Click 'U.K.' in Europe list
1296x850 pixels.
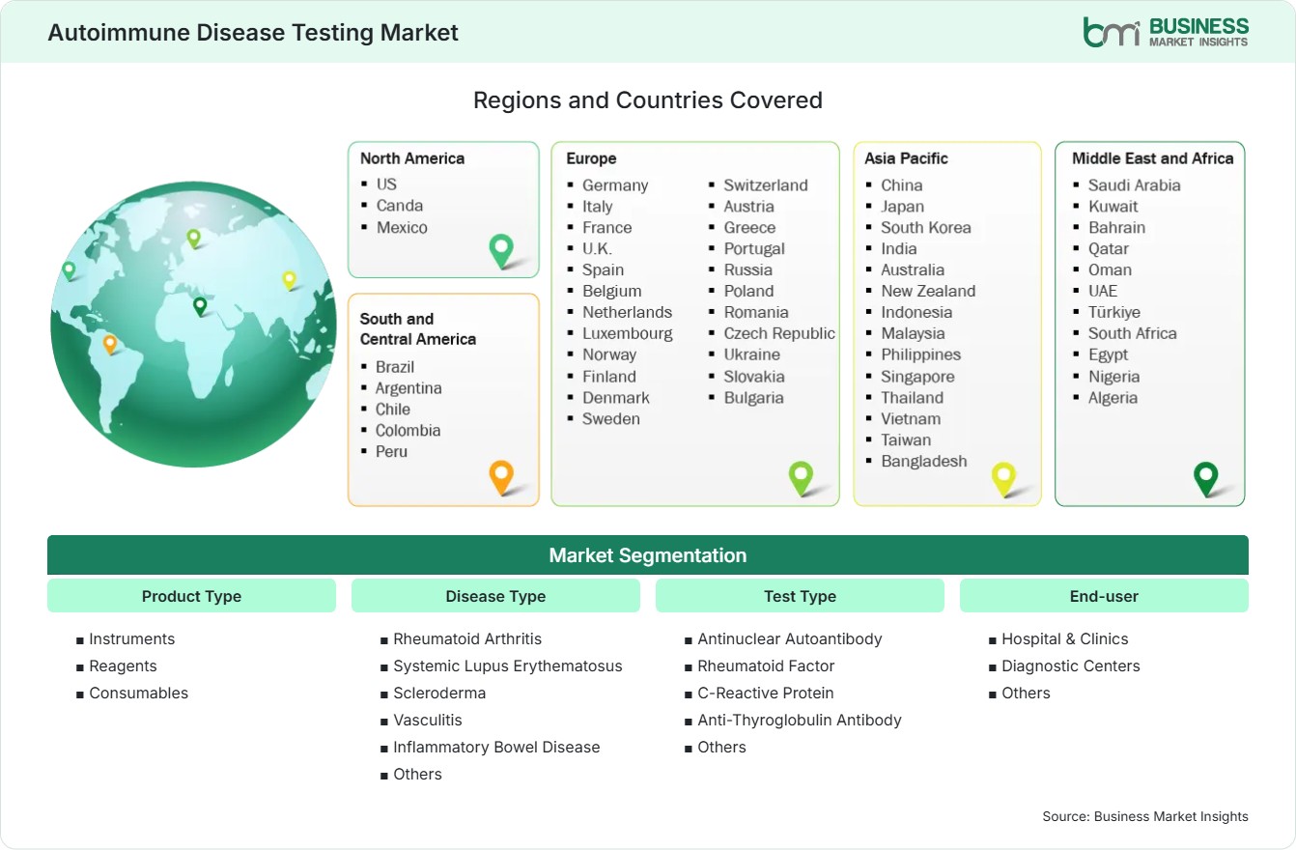pos(597,248)
